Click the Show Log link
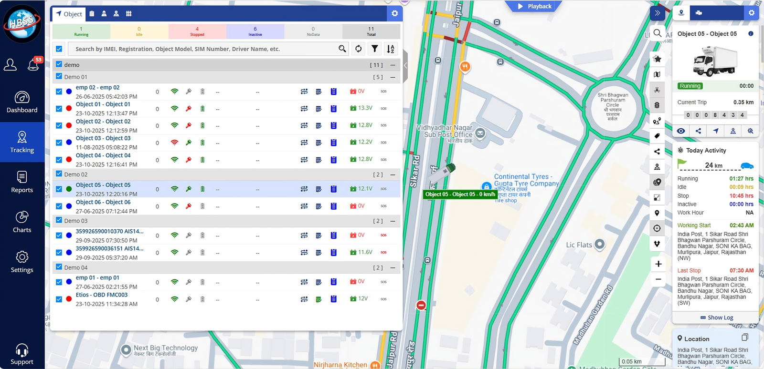 pos(716,318)
